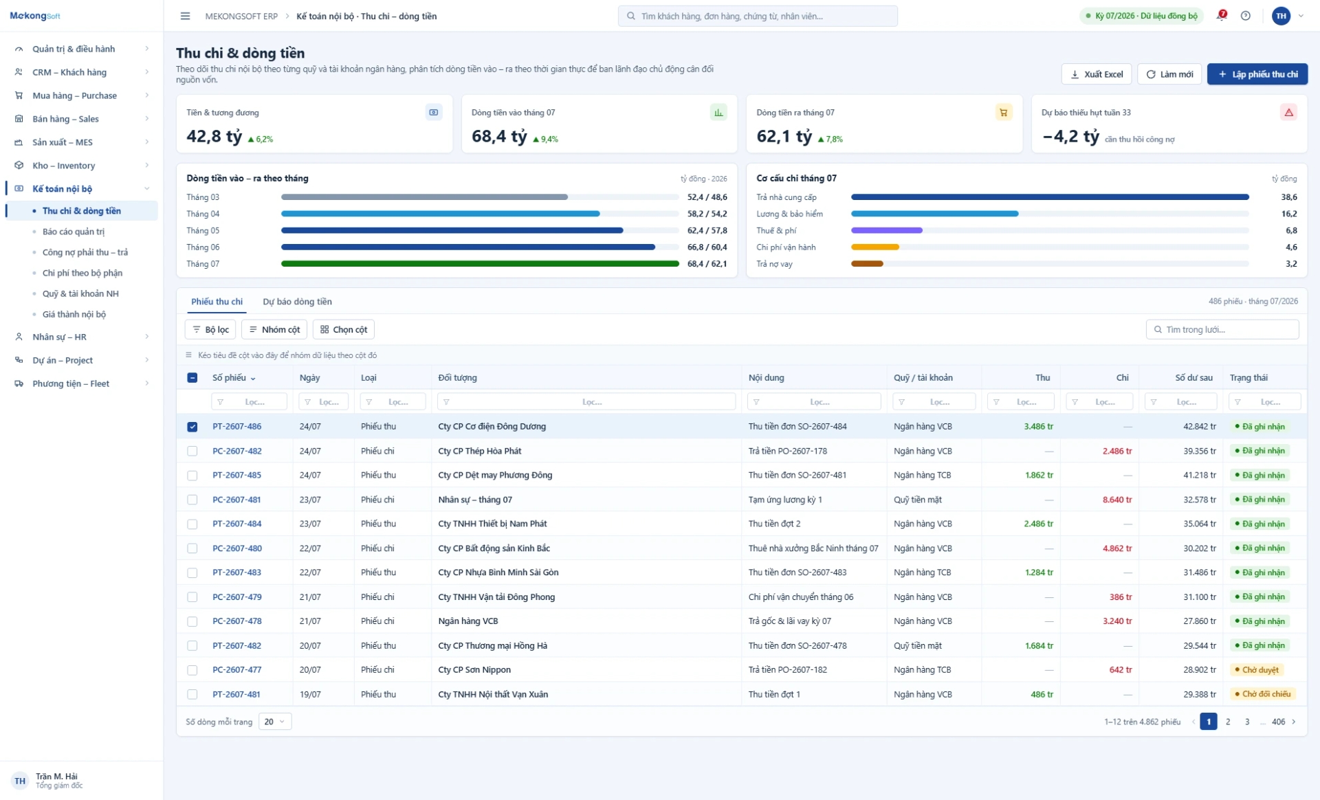The height and width of the screenshot is (800, 1320).
Task: Switch to Dự báo dòng tiền tab
Action: coord(297,302)
